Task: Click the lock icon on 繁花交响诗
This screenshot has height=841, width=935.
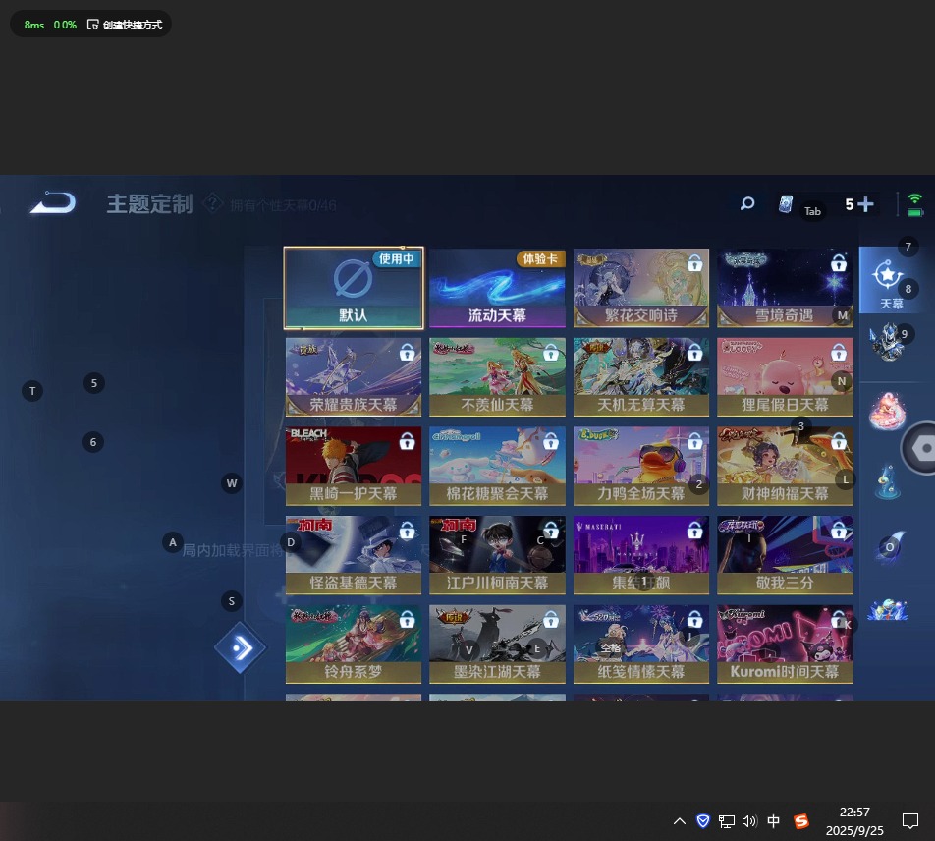Action: [694, 263]
